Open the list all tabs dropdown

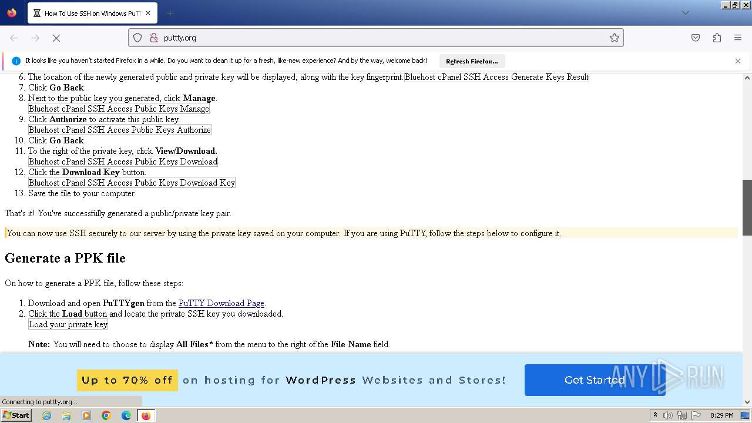coord(685,13)
